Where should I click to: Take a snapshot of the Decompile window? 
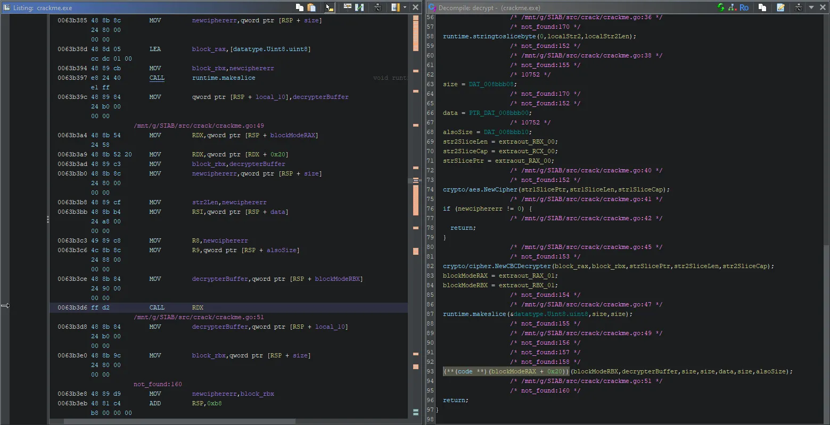[x=799, y=7]
